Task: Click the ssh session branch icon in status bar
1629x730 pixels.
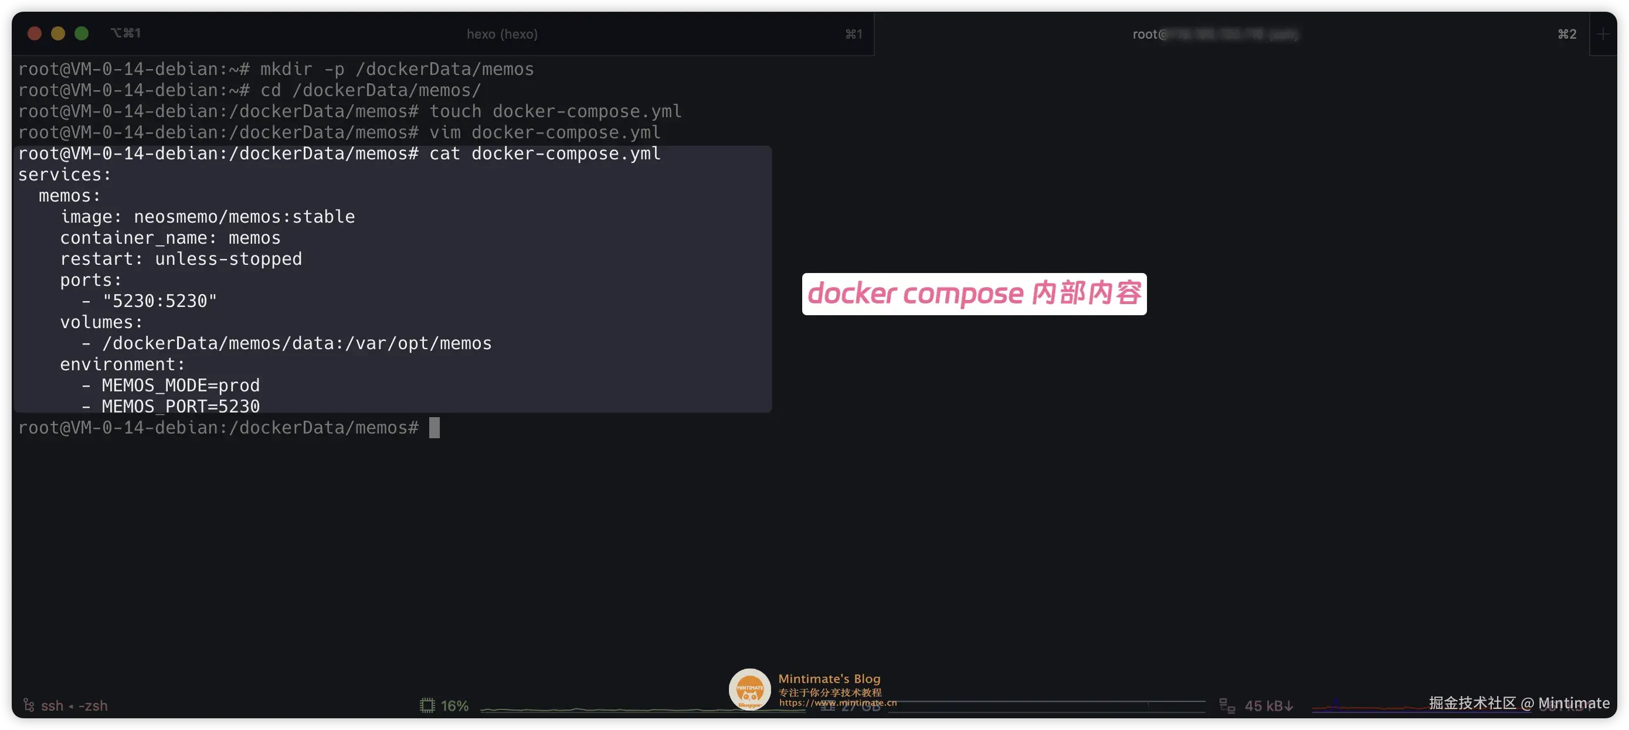Action: tap(28, 704)
